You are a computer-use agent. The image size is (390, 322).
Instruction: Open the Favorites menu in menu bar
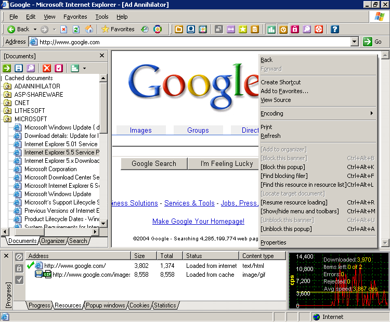click(75, 17)
